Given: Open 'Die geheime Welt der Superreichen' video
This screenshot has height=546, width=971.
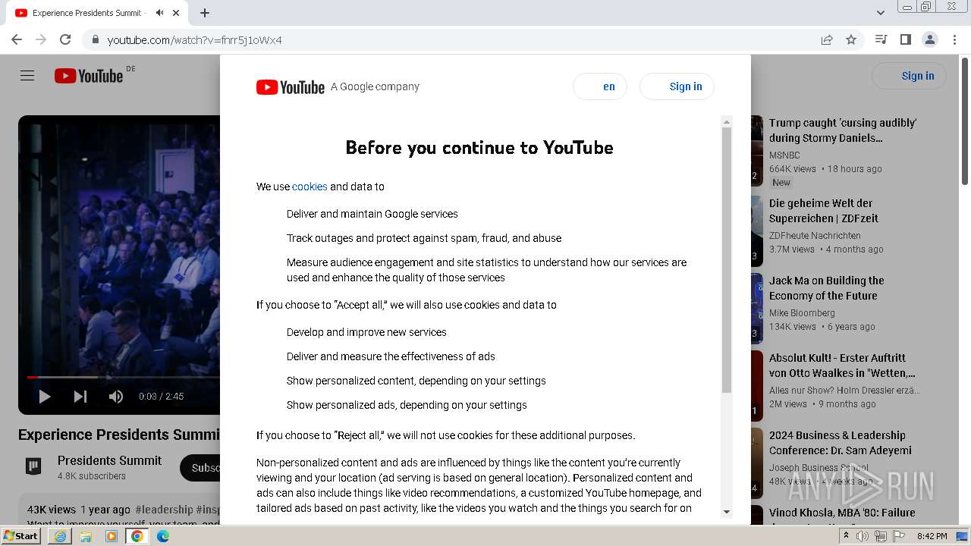Looking at the screenshot, I should point(824,211).
